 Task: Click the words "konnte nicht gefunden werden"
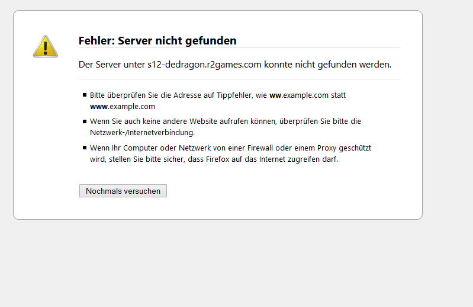click(327, 64)
